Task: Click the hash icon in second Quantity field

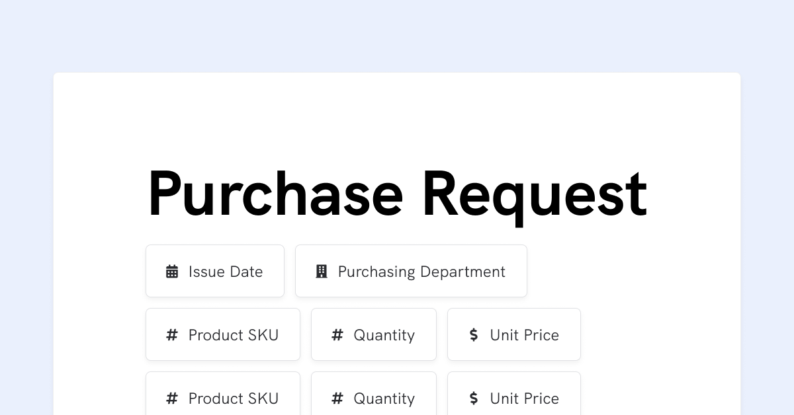Action: point(337,398)
